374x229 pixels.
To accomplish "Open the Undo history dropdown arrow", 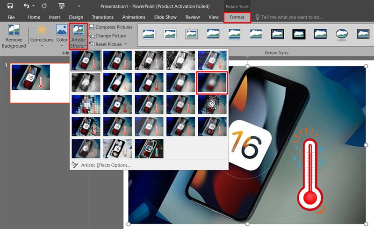I will coord(33,6).
